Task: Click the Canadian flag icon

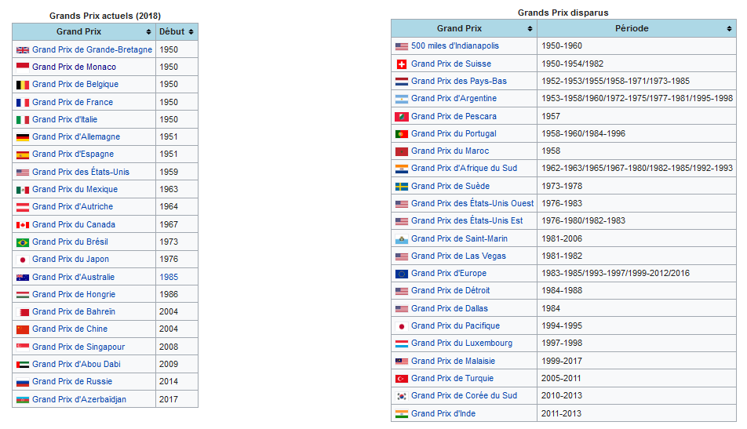Action: tap(23, 225)
